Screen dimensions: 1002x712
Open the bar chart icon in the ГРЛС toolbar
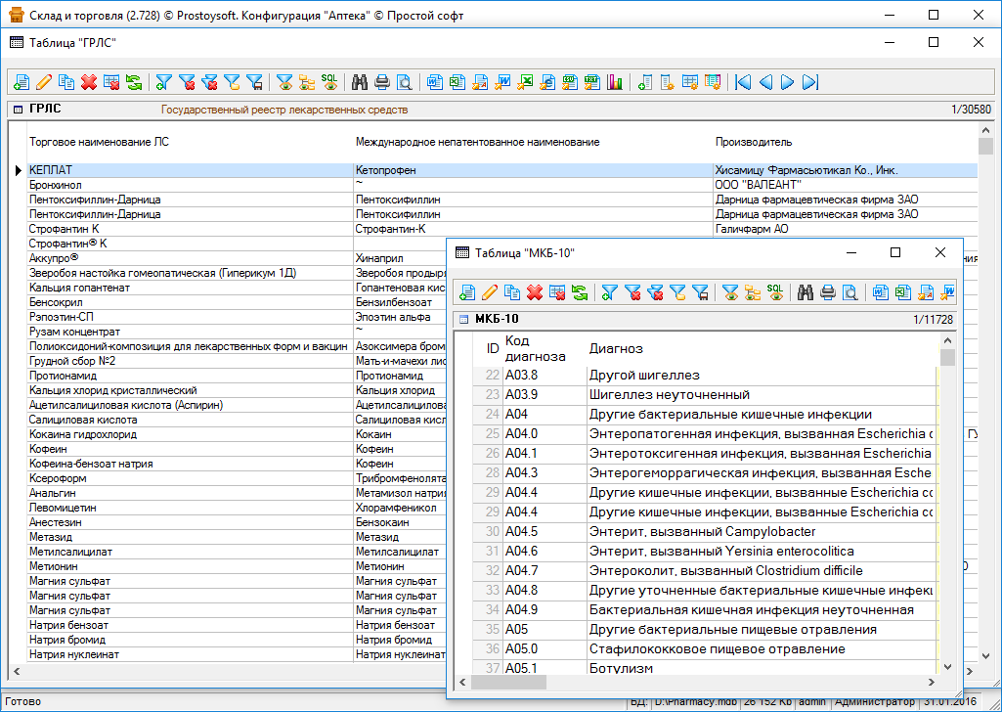[615, 82]
